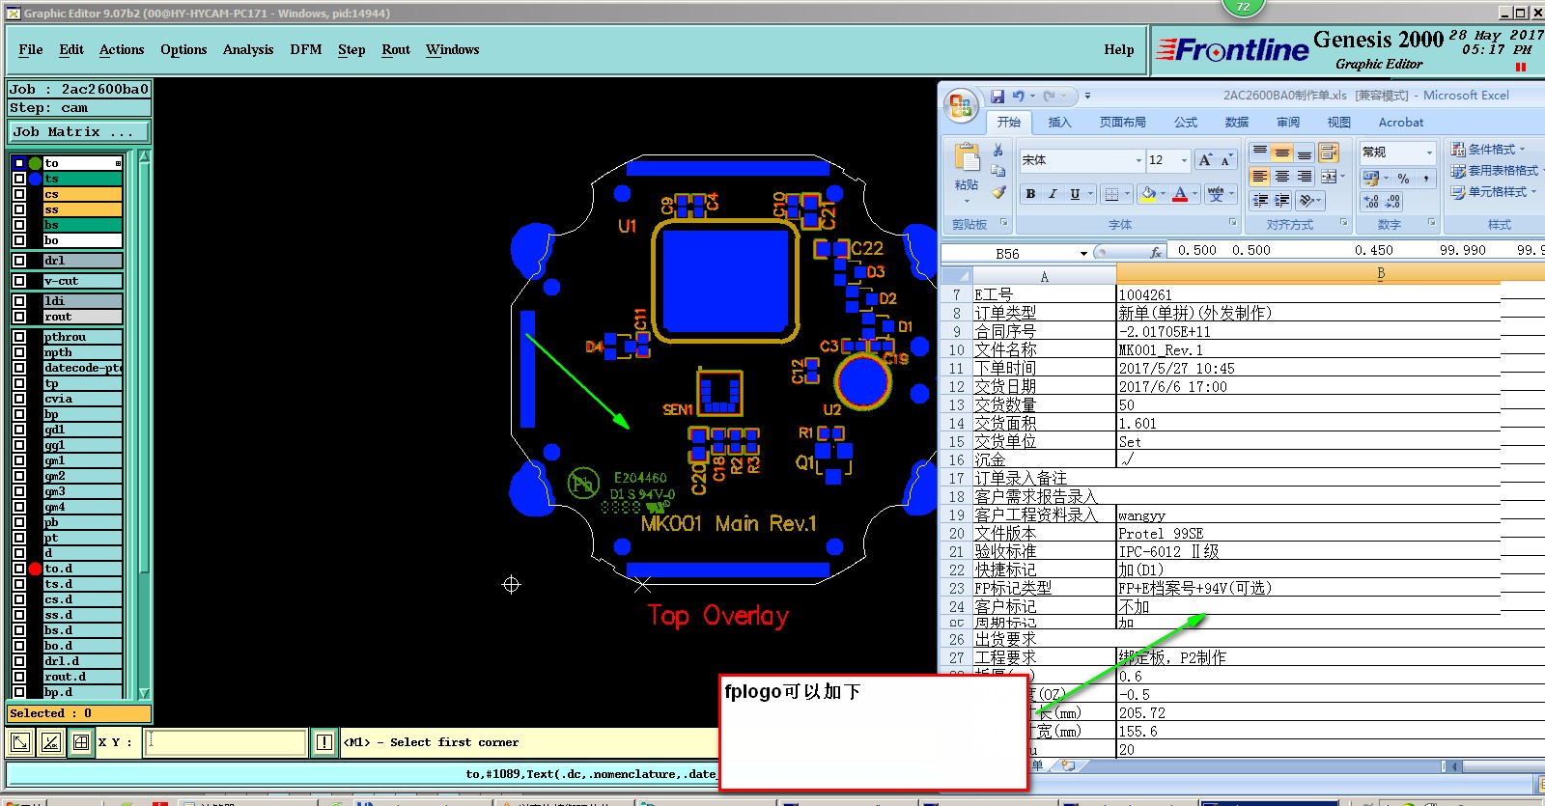The width and height of the screenshot is (1545, 806).
Task: Toggle Bold formatting in Excel
Action: (1030, 194)
